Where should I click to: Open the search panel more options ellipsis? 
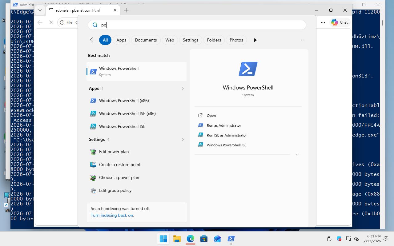[303, 40]
